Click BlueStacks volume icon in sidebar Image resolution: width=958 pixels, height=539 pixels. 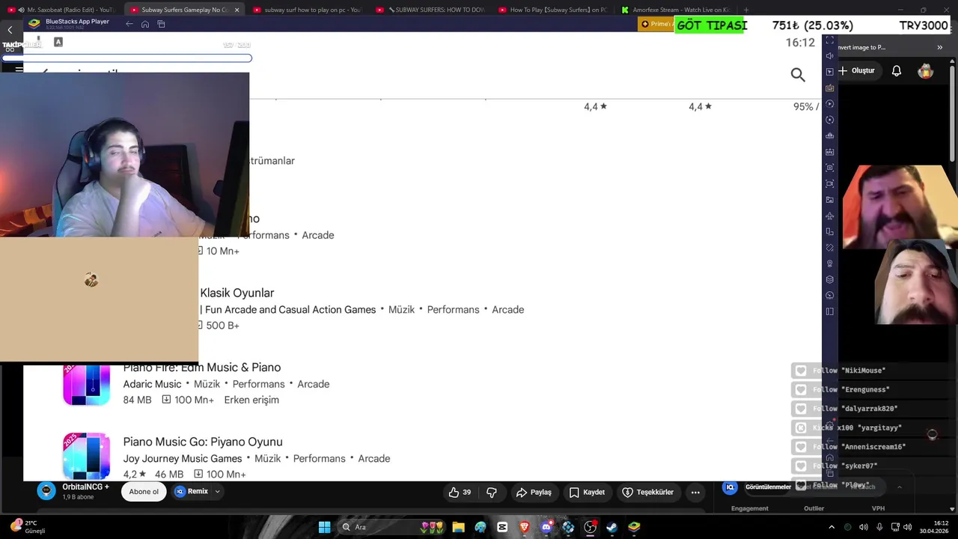pyautogui.click(x=829, y=56)
